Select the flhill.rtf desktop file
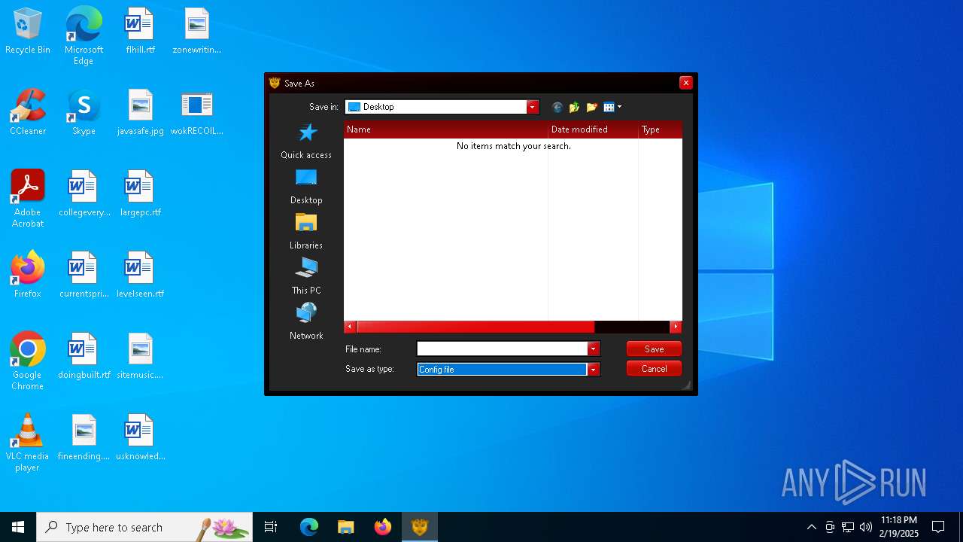 [140, 32]
